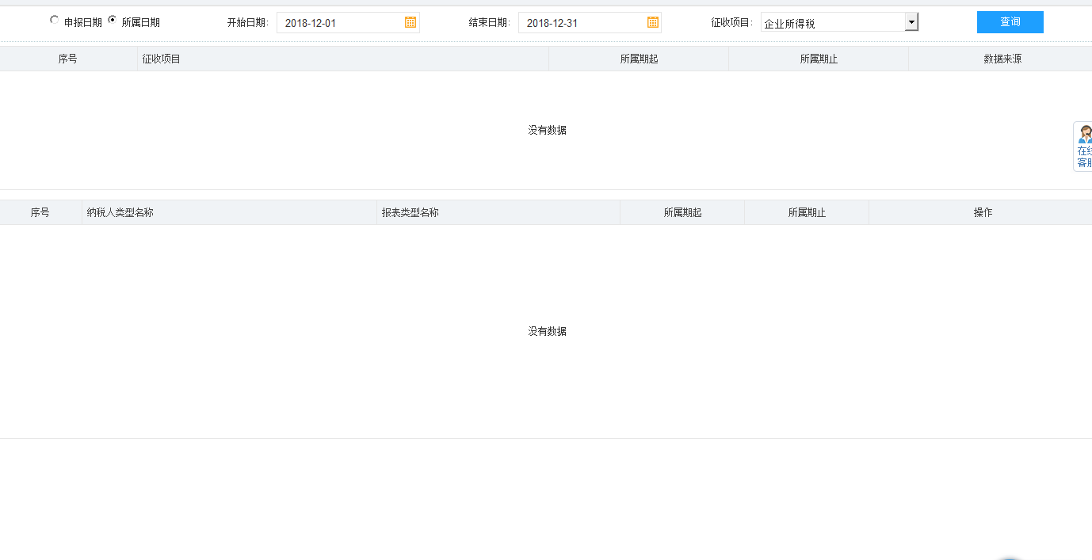This screenshot has width=1092, height=560.
Task: Click the 所属期止 header in the upper table
Action: (x=819, y=59)
